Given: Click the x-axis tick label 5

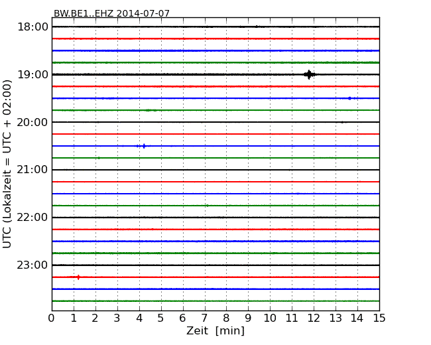Looking at the screenshot, I should tap(160, 318).
